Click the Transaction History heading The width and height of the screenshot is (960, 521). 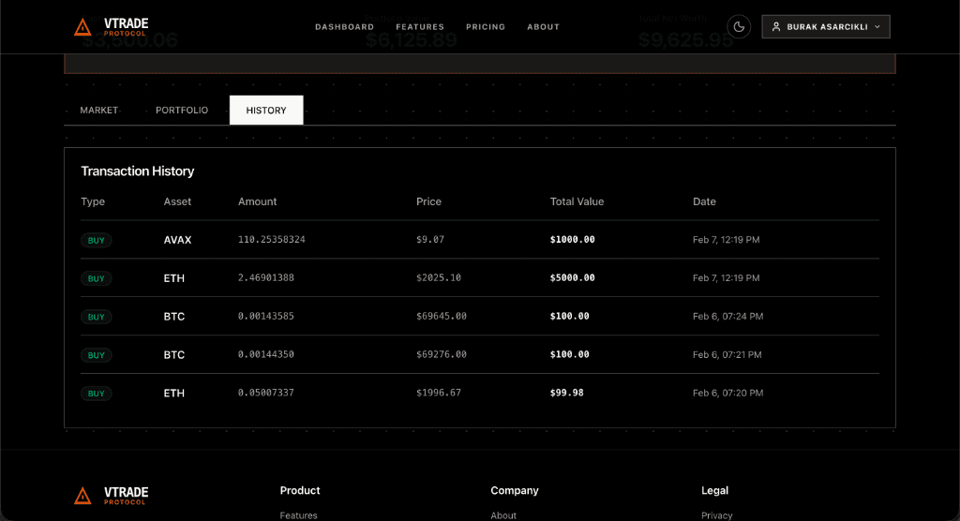click(138, 171)
